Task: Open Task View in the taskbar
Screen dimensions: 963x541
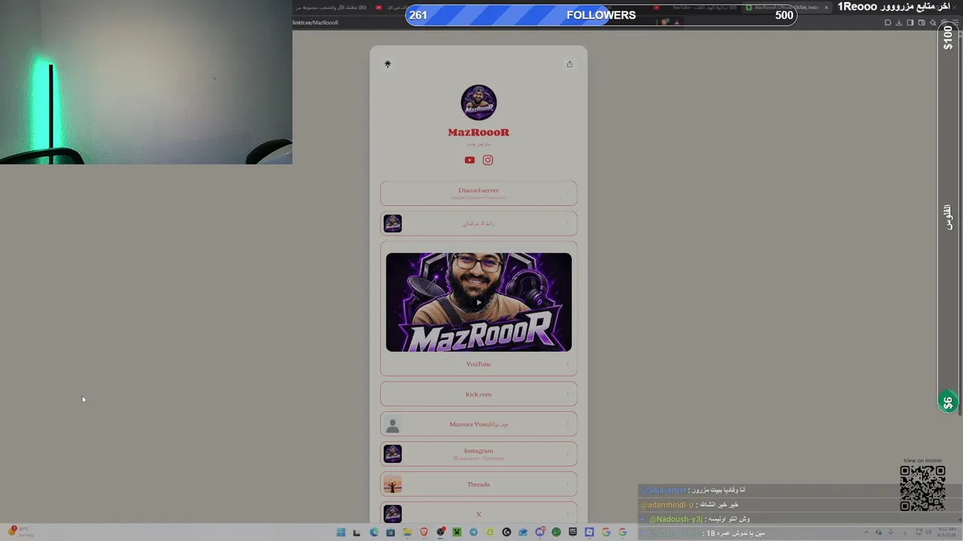Action: 357,532
